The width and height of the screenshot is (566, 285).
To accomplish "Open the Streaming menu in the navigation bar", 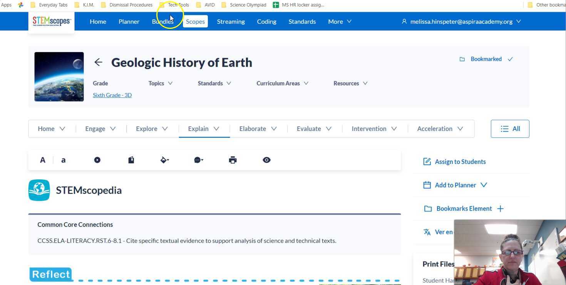I will (x=231, y=21).
